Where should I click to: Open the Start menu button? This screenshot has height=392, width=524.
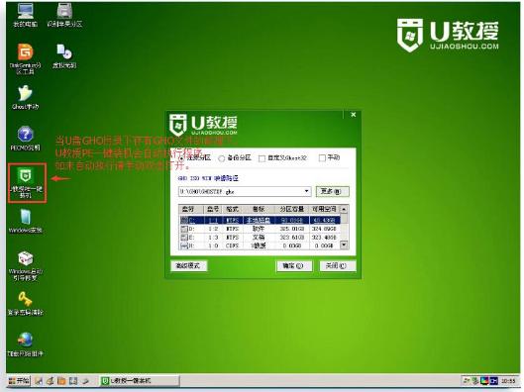click(x=19, y=381)
